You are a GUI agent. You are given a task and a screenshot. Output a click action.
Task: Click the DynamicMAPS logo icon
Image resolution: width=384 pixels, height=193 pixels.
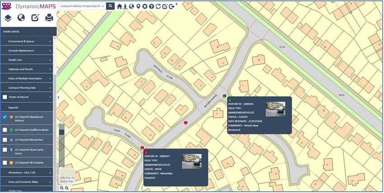pyautogui.click(x=7, y=6)
